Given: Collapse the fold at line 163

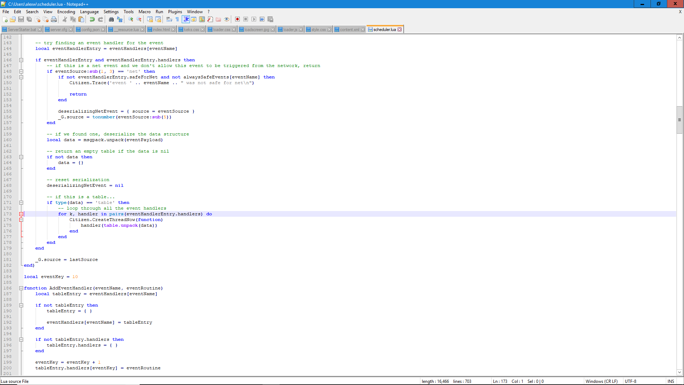Looking at the screenshot, I should (x=21, y=157).
